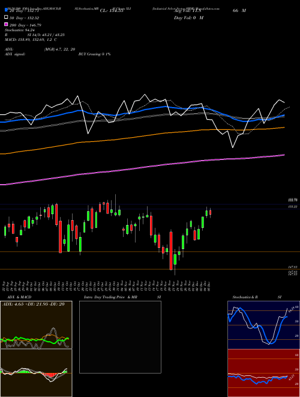300x397 pixels.
Task: Open the red RSI mini chart
Action: (263, 373)
